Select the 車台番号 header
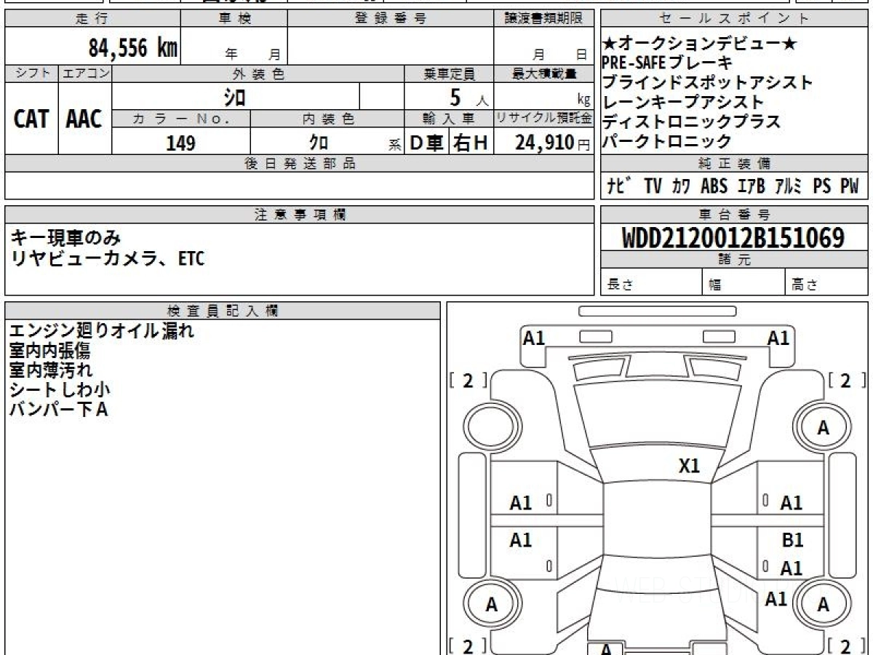 click(x=735, y=215)
